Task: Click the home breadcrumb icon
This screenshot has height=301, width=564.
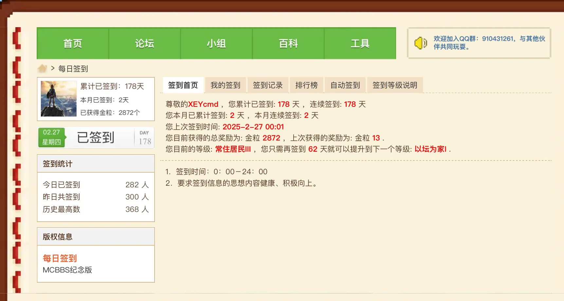Action: 43,68
